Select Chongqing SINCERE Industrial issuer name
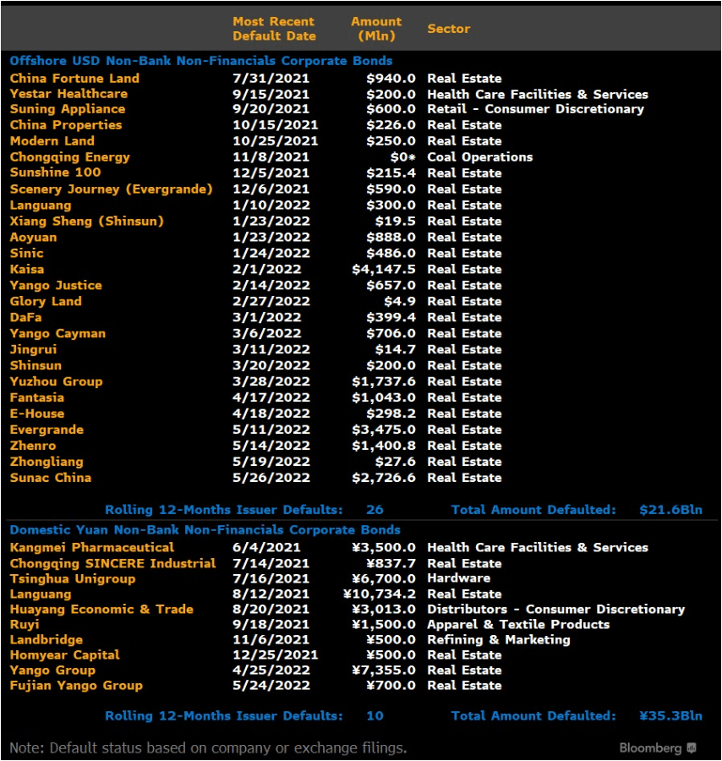The height and width of the screenshot is (761, 722). [112, 563]
